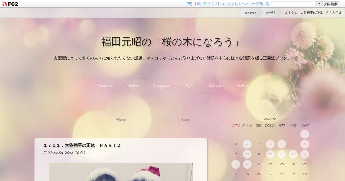Click calendar header 2018/12
Screen dimensions: 345x181
(270, 119)
